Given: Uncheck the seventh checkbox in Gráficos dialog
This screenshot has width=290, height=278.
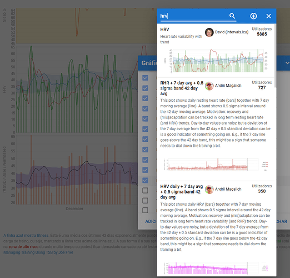Looking at the screenshot, I should coord(145,139).
